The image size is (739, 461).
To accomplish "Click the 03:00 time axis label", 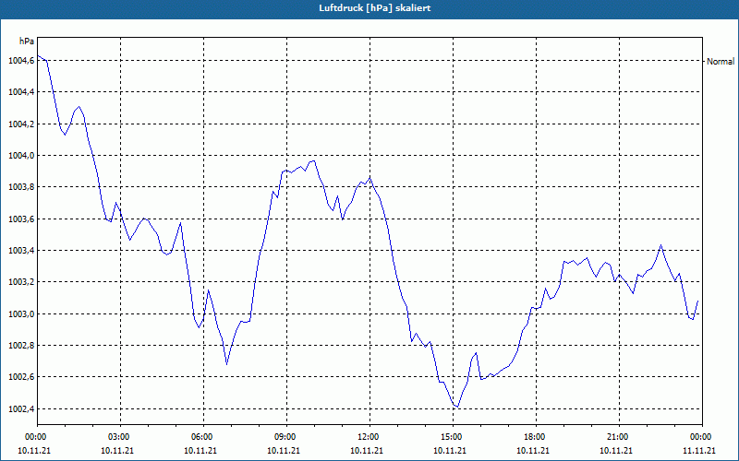I will click(x=121, y=437).
